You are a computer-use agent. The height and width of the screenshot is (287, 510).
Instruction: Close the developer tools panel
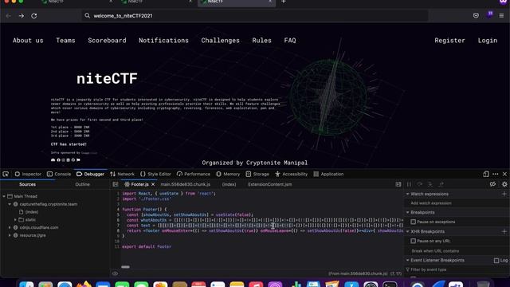click(x=504, y=174)
